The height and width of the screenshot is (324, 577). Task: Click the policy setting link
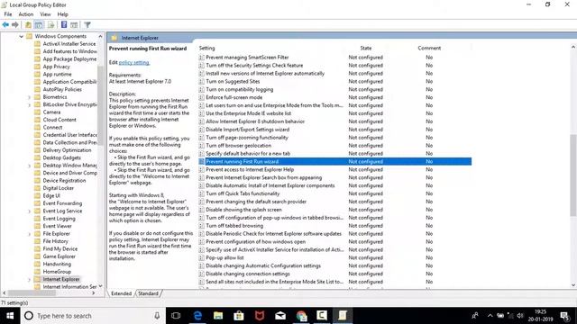click(x=134, y=62)
